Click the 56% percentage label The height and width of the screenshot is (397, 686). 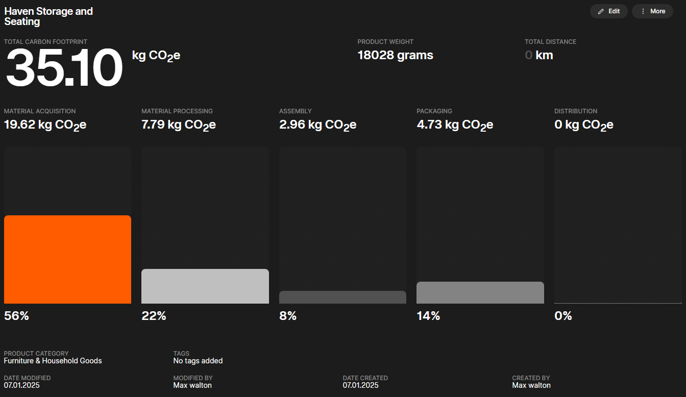(x=16, y=316)
